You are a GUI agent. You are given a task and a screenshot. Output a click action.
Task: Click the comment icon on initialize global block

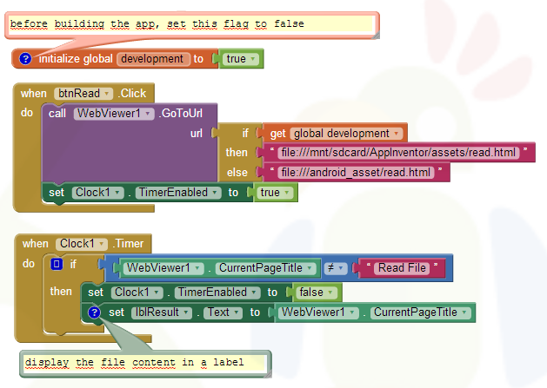tap(25, 59)
